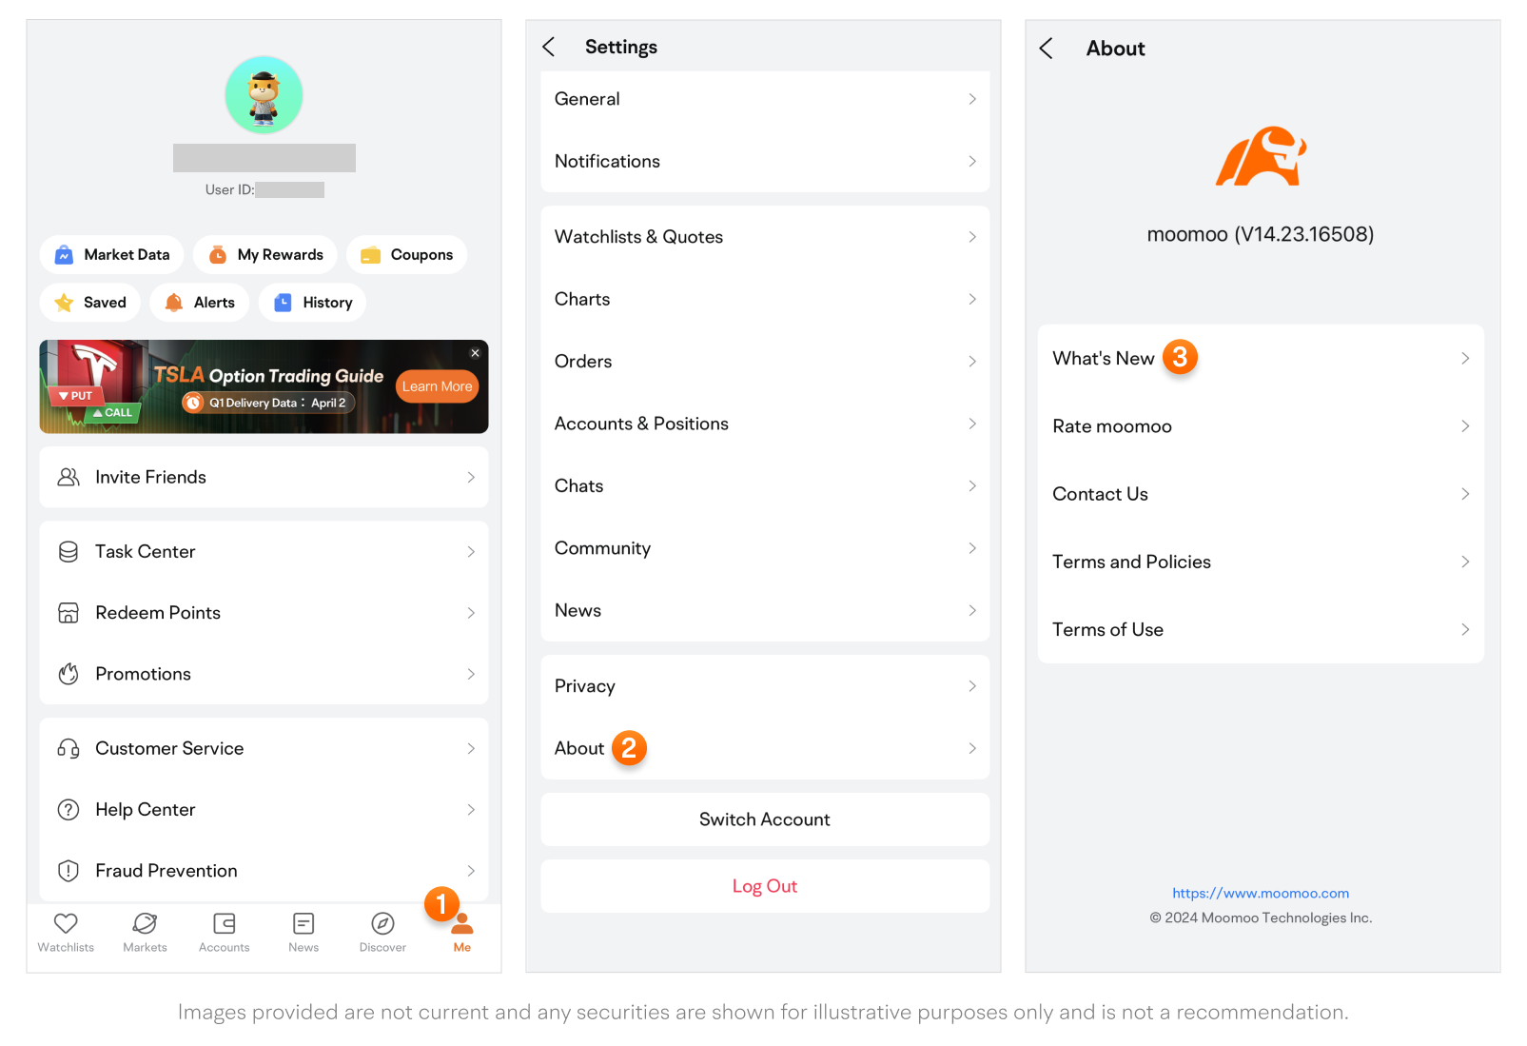Click the Me profile icon
This screenshot has width=1527, height=1046.
point(462,923)
